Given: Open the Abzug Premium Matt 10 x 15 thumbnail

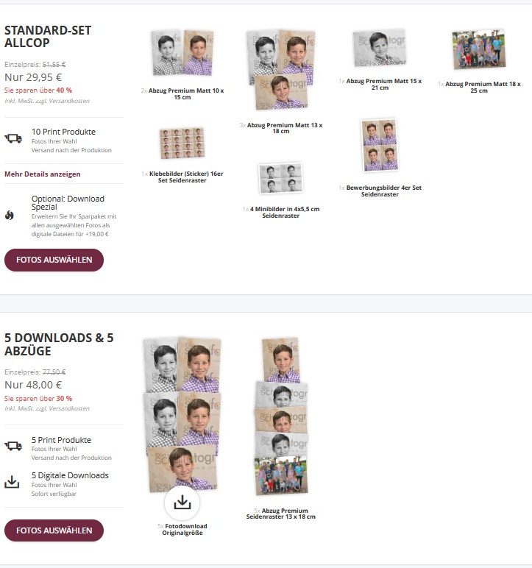Looking at the screenshot, I should (182, 53).
